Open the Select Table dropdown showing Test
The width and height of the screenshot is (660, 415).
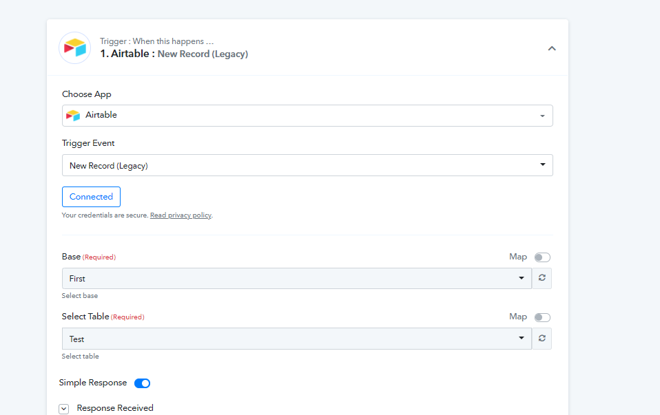[297, 339]
